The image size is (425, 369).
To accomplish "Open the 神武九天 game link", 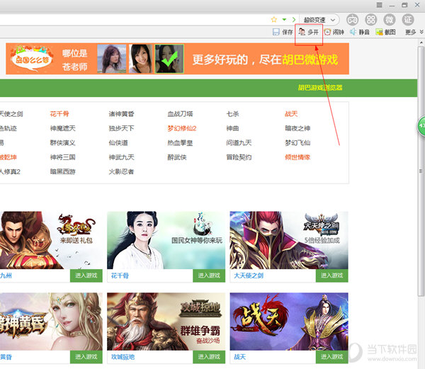I will point(121,157).
